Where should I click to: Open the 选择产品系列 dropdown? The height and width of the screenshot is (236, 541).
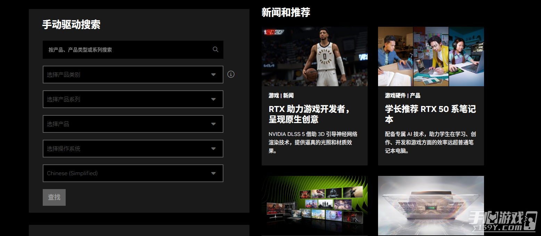point(133,99)
